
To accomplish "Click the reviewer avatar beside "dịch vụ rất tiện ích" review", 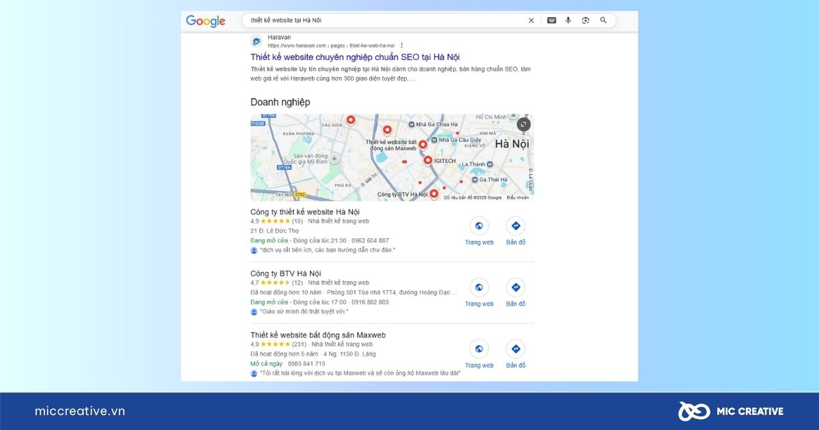I will click(254, 250).
